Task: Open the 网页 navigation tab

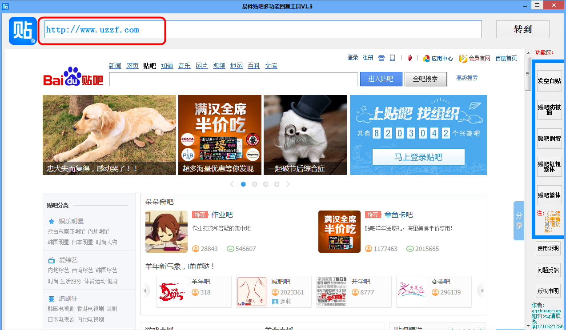Action: tap(132, 66)
